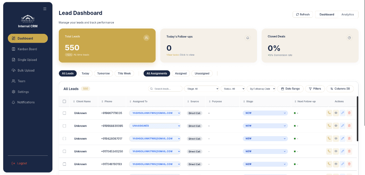Select checkbox for lead +919867179035

pyautogui.click(x=65, y=113)
